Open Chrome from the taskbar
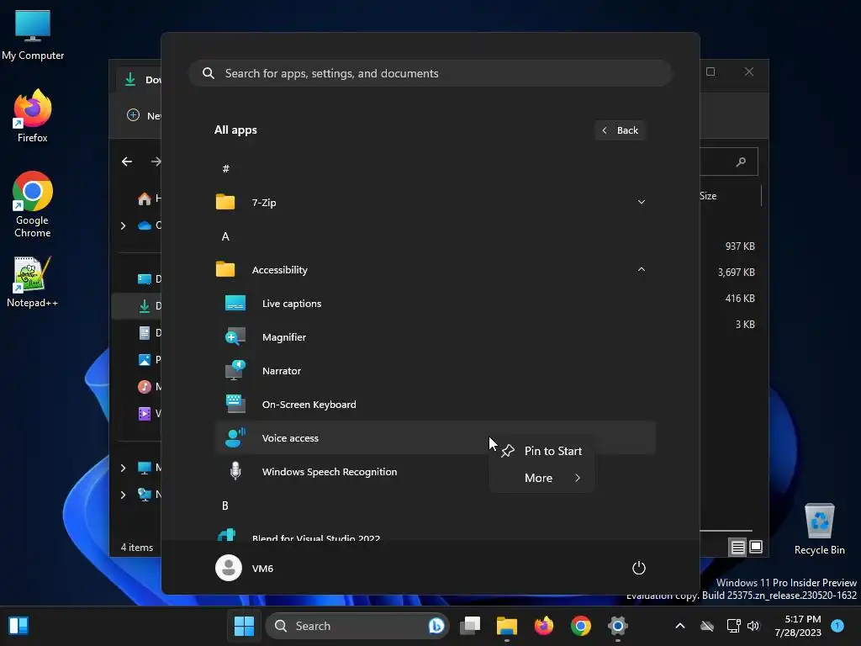The height and width of the screenshot is (646, 861). point(580,626)
